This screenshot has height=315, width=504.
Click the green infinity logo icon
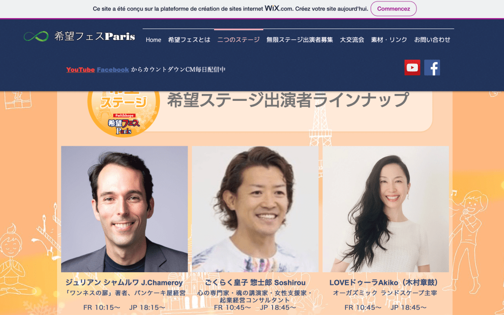point(35,36)
